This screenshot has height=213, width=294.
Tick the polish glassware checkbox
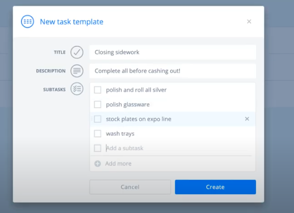click(97, 104)
